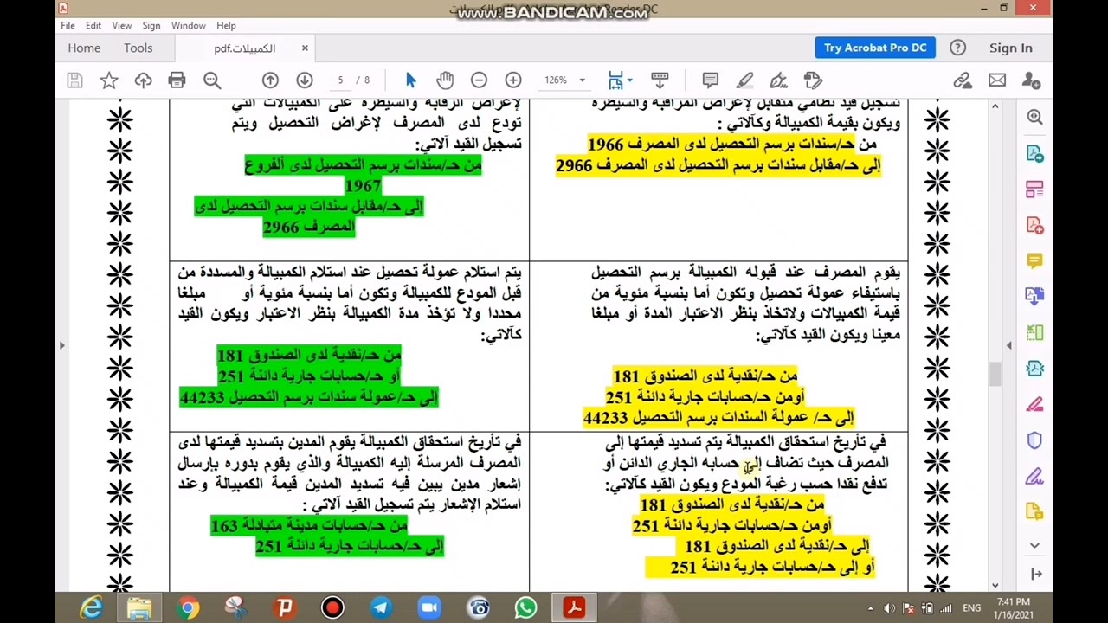1108x623 pixels.
Task: Open the Window menu
Action: (188, 26)
